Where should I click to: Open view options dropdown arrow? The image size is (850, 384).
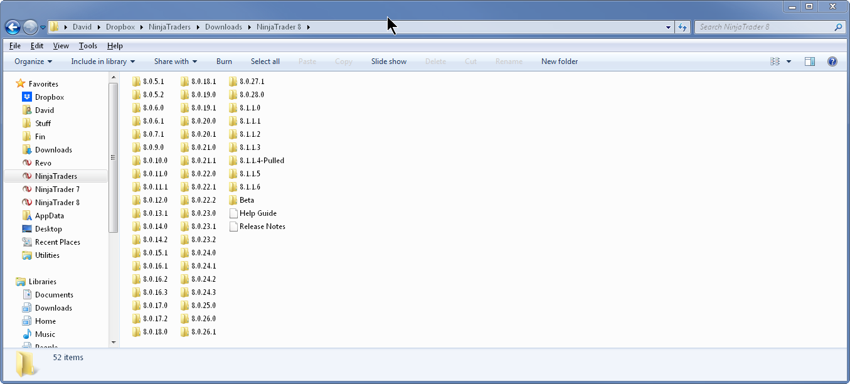tap(789, 61)
